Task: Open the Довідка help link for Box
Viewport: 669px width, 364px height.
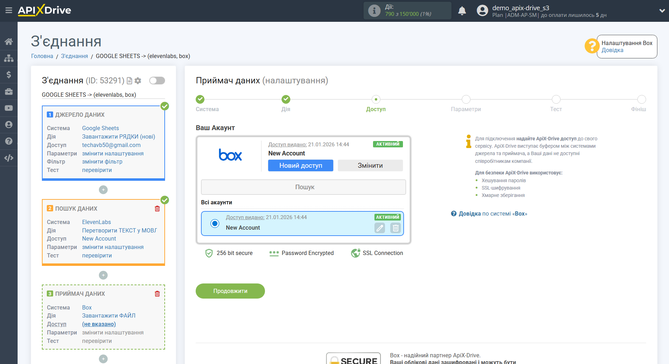Action: (612, 50)
